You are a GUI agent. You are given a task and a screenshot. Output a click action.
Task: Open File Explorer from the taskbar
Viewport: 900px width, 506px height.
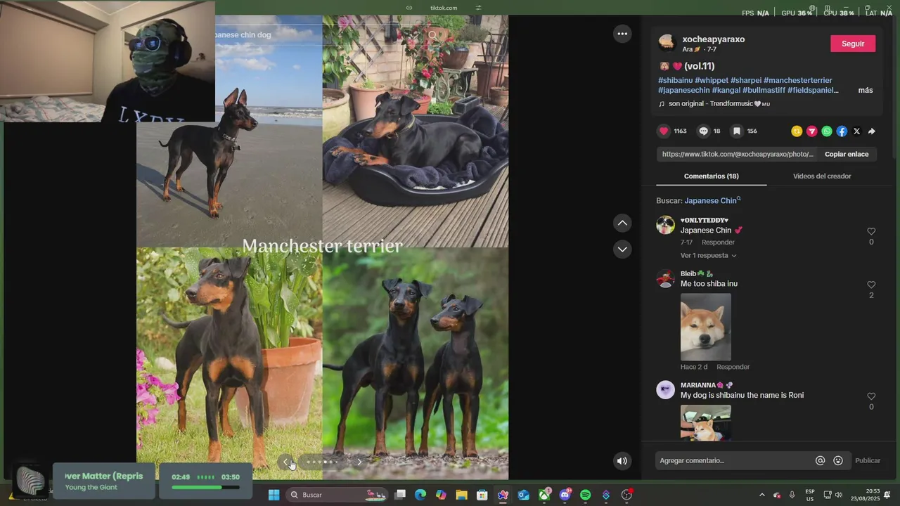click(461, 495)
